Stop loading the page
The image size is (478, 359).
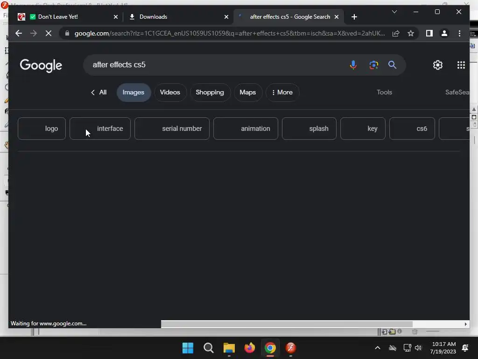pyautogui.click(x=49, y=33)
